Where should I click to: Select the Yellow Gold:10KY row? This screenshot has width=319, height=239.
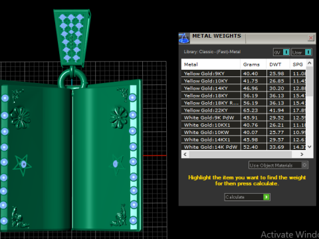pos(244,81)
